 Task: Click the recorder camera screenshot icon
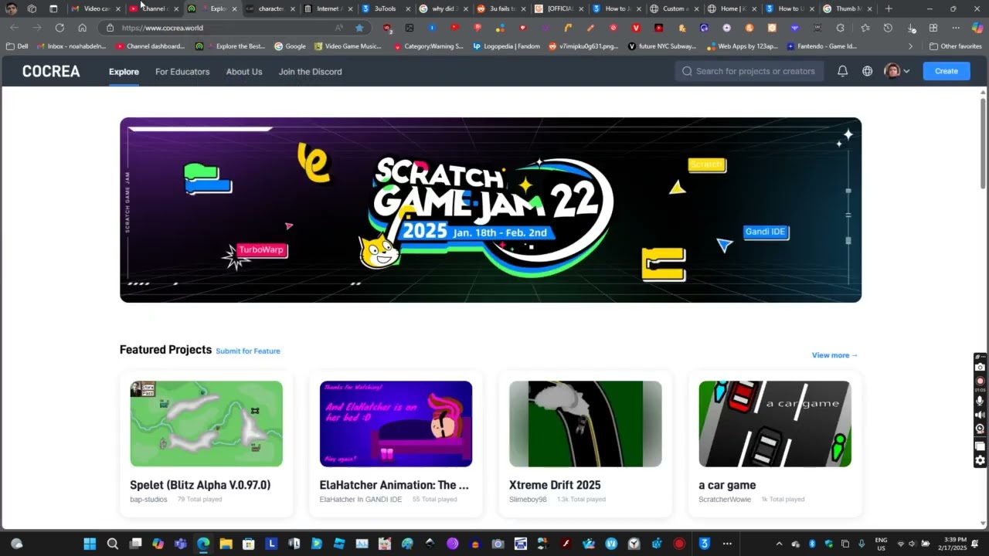pyautogui.click(x=980, y=368)
